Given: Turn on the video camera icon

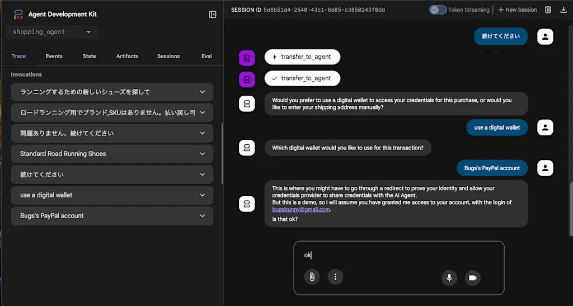Looking at the screenshot, I should click(472, 277).
